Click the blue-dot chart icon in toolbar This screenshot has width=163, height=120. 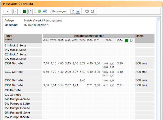click(8, 11)
